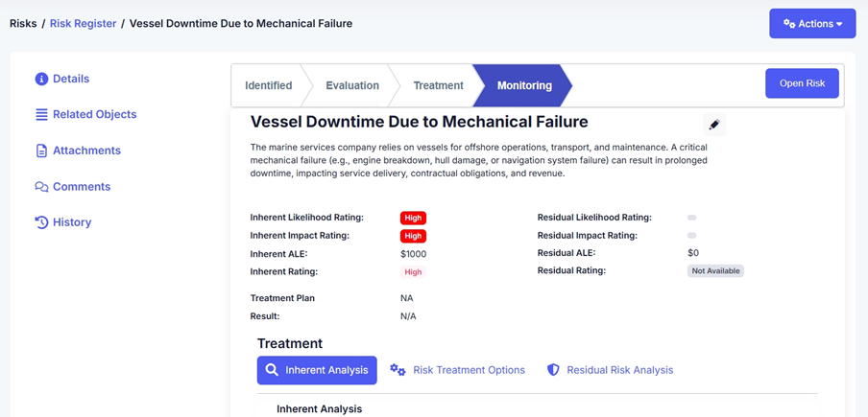
Task: Click the Attachments file icon
Action: pyautogui.click(x=41, y=151)
